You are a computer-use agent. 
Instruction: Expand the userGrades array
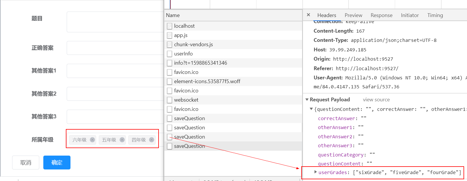pos(316,172)
